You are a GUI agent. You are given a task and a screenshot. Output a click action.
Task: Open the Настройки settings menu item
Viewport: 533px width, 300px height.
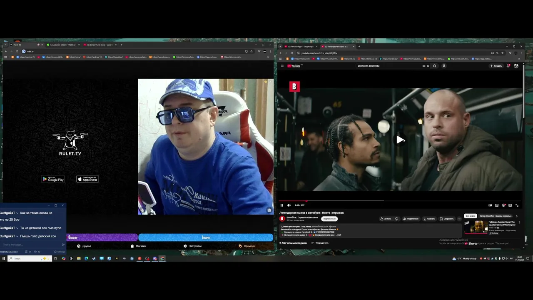pos(192,246)
